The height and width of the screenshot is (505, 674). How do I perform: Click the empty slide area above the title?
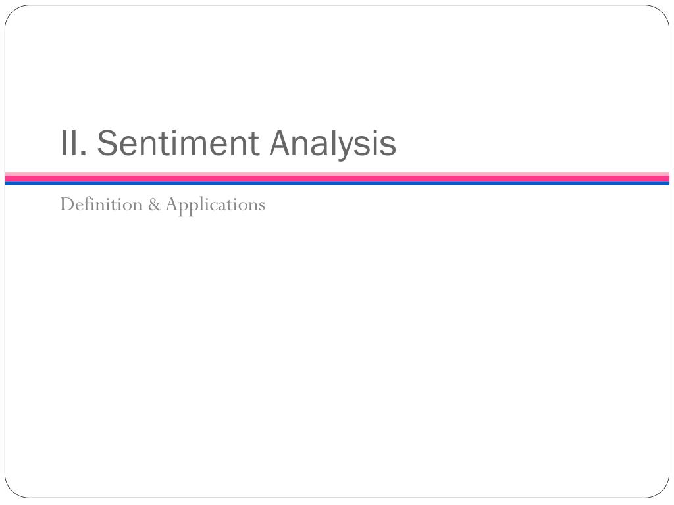point(337,64)
